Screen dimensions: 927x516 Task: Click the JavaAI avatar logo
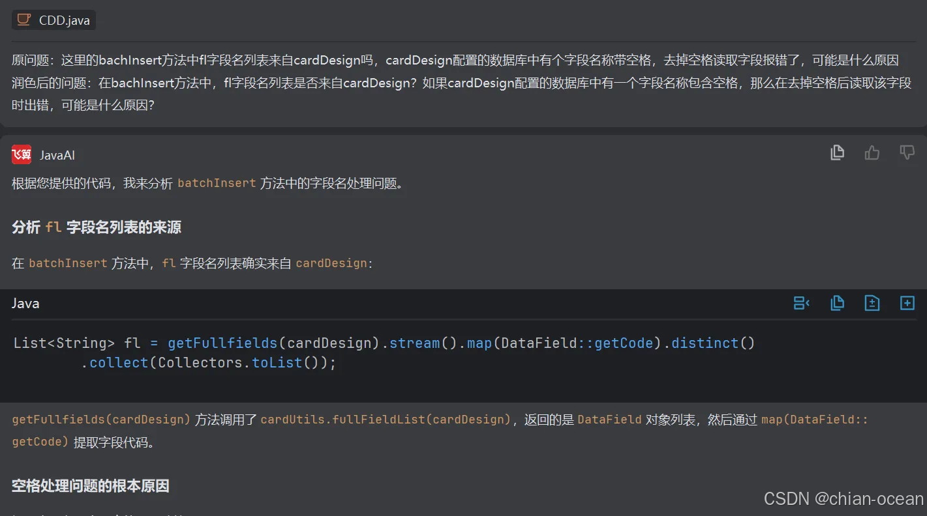point(21,154)
